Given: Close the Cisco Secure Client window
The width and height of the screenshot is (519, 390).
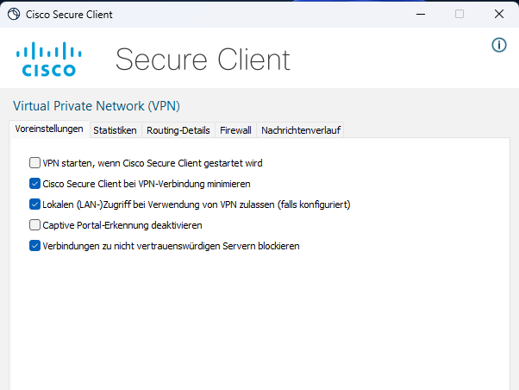Looking at the screenshot, I should click(x=498, y=14).
